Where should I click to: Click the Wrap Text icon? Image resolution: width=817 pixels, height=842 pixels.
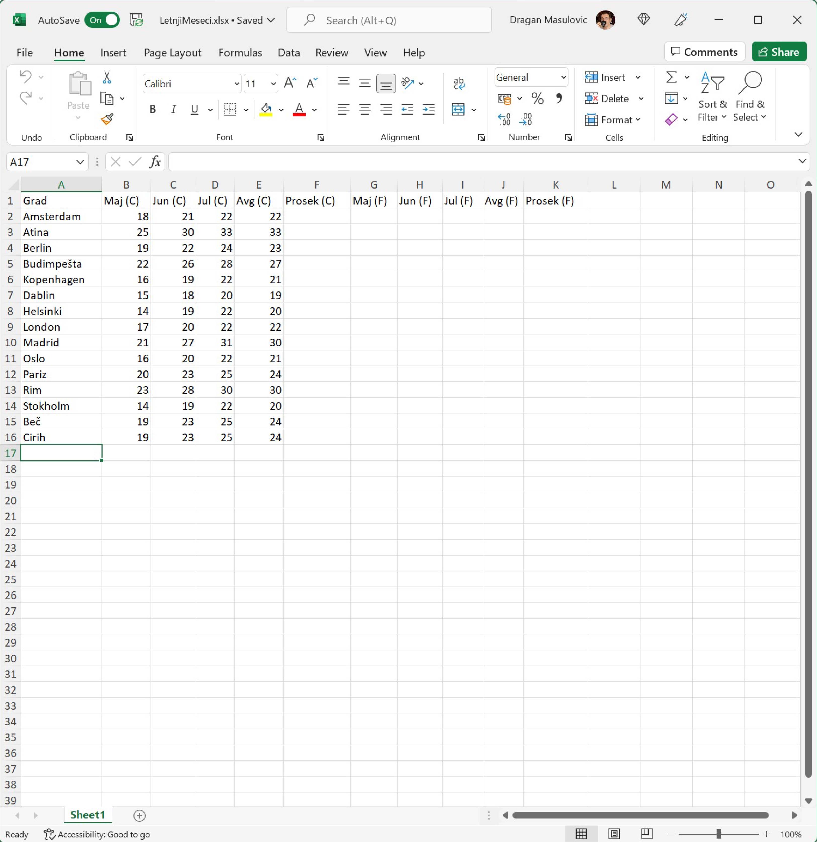pyautogui.click(x=459, y=83)
